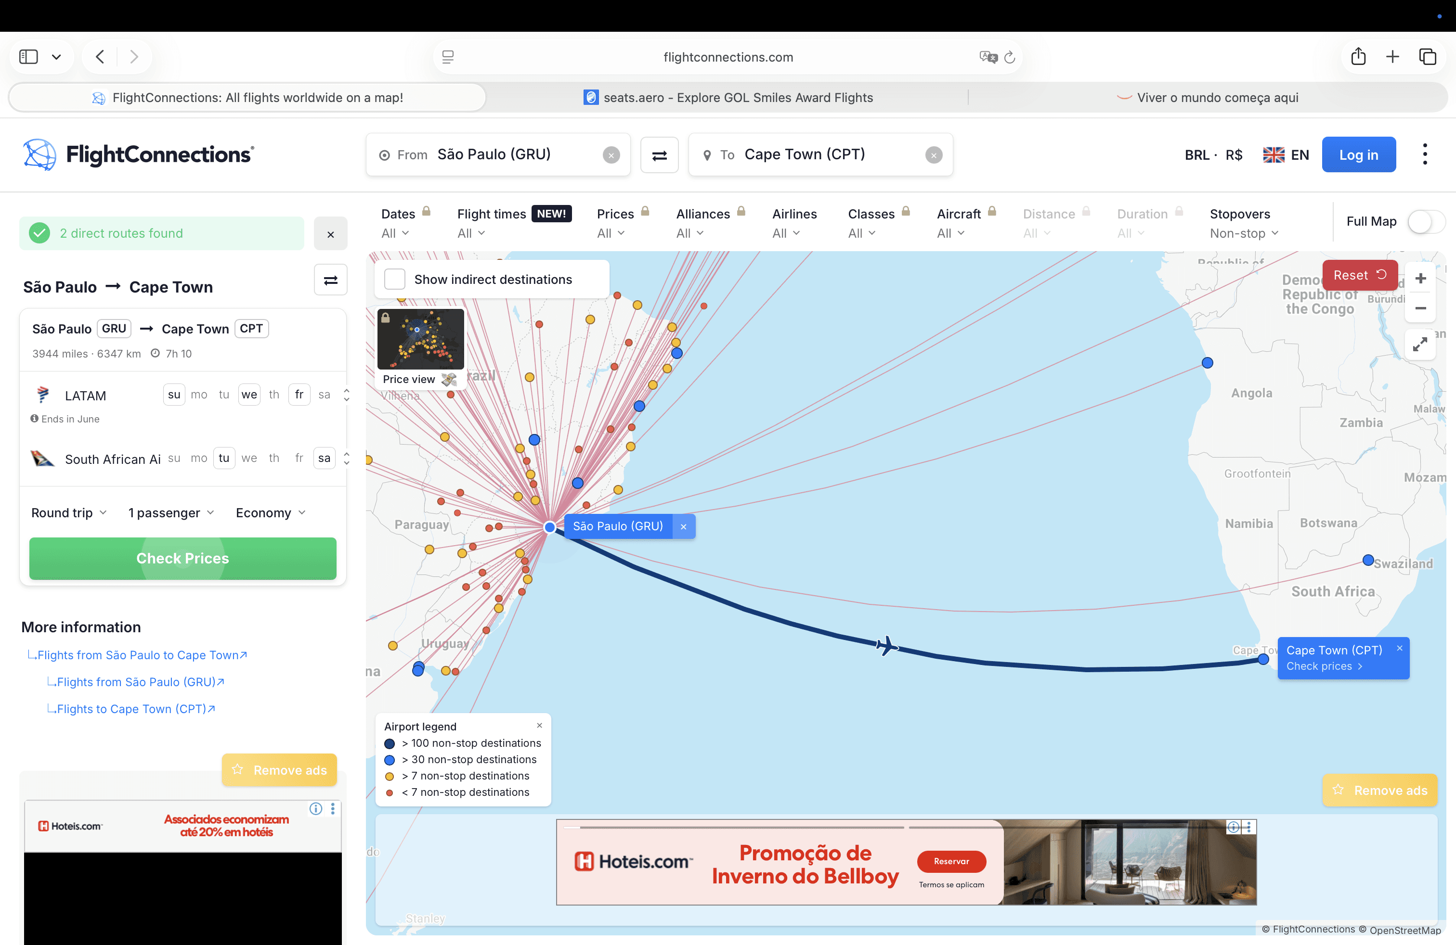Image resolution: width=1456 pixels, height=945 pixels.
Task: Go back with the browser back arrow
Action: [100, 57]
